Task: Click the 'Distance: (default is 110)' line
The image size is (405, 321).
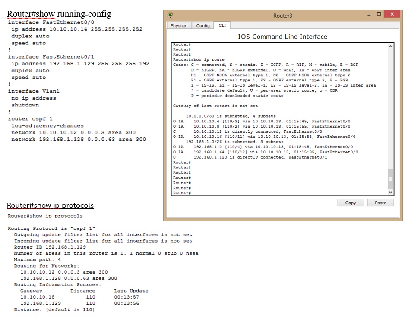Action: pyautogui.click(x=54, y=310)
